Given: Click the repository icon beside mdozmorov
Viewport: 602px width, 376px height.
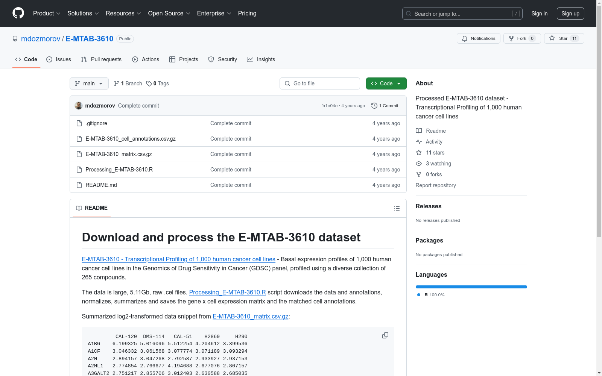Looking at the screenshot, I should (15, 39).
